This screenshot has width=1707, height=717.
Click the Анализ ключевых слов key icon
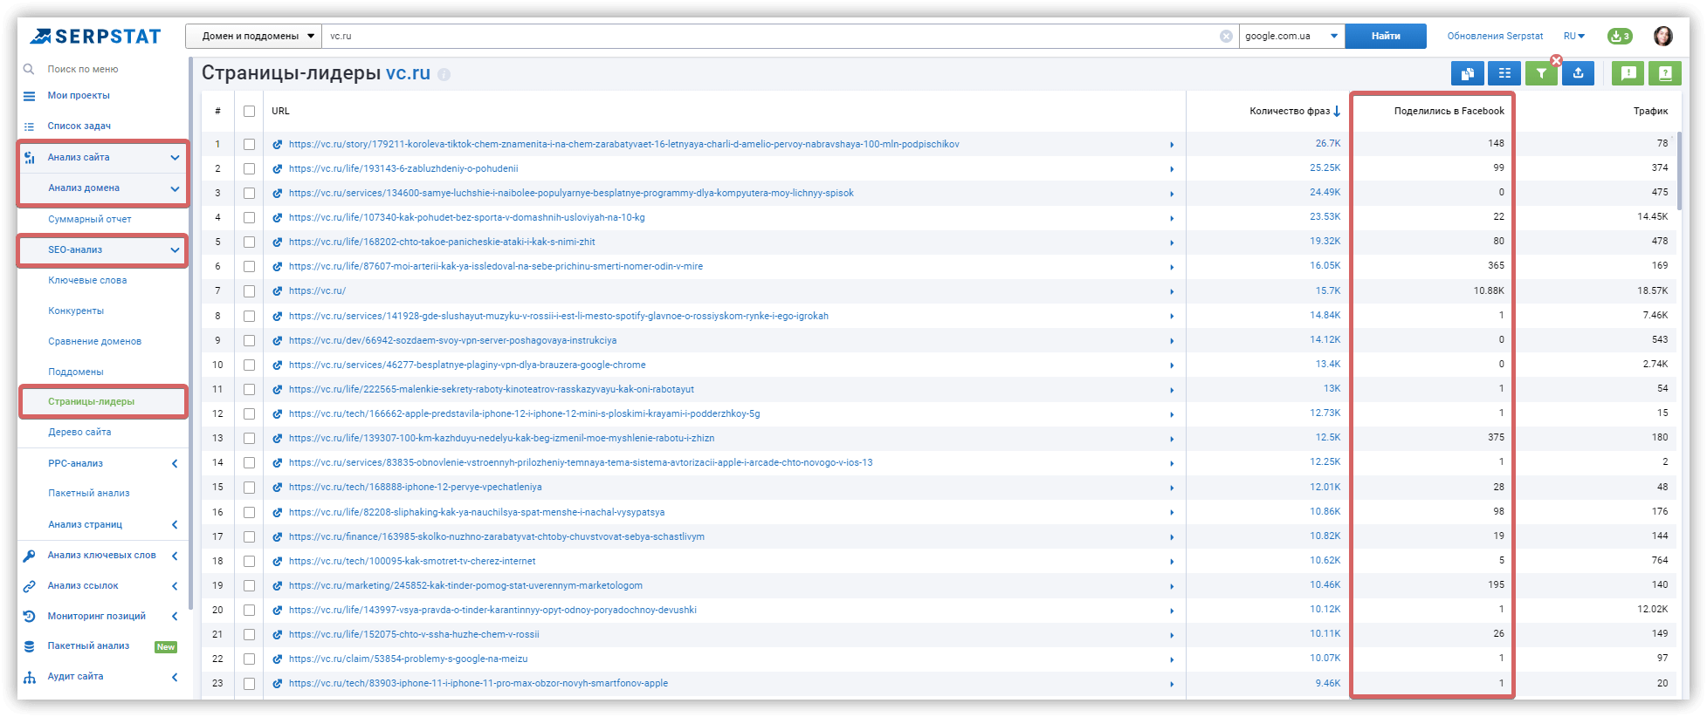29,556
